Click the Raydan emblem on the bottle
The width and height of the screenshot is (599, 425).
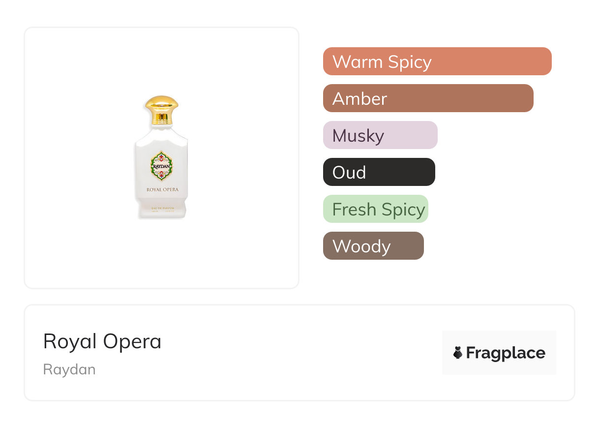click(x=161, y=166)
